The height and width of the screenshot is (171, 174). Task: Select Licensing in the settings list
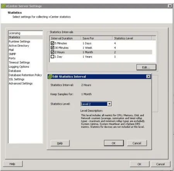pos(14,33)
